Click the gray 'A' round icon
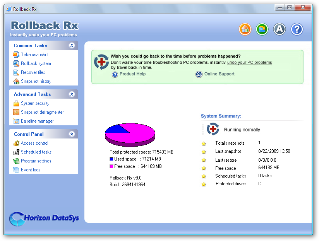 (x=280, y=29)
